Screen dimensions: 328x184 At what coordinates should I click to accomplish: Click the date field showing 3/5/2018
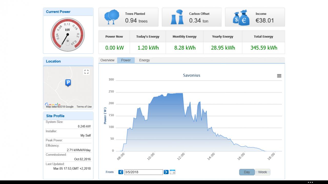tap(143, 172)
